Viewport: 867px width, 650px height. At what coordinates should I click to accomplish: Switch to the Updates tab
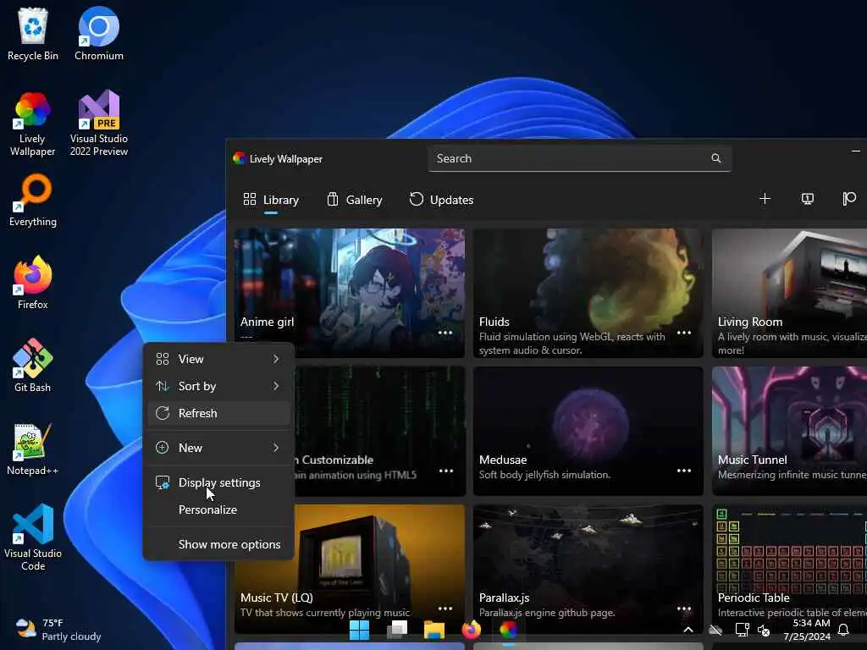pos(441,200)
